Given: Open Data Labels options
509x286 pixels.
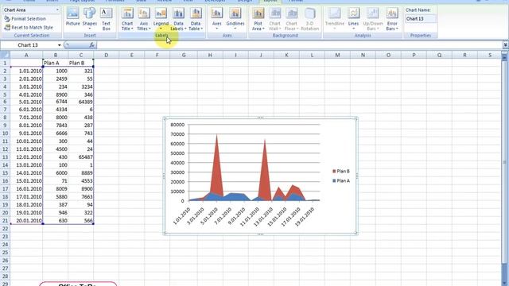Looking at the screenshot, I should click(x=178, y=19).
